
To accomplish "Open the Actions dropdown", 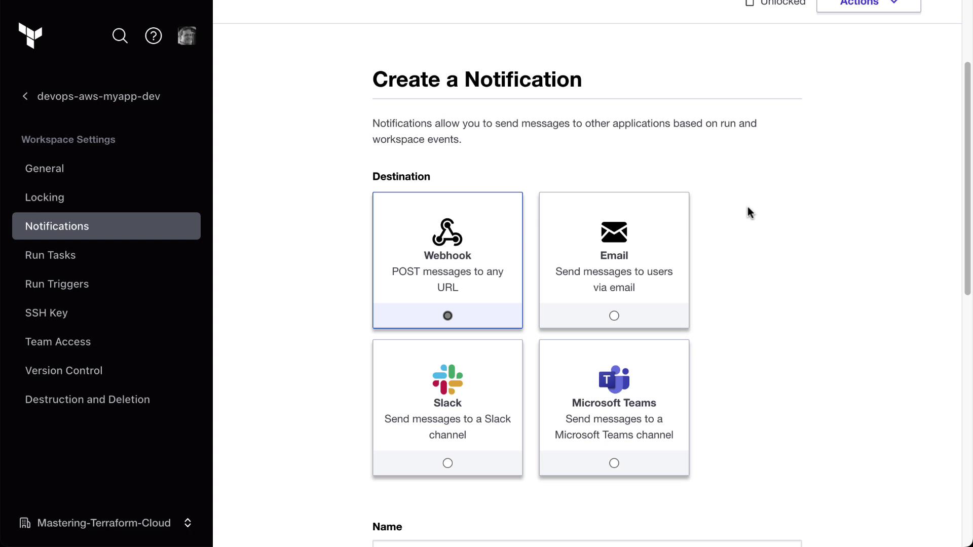I will click(x=868, y=4).
